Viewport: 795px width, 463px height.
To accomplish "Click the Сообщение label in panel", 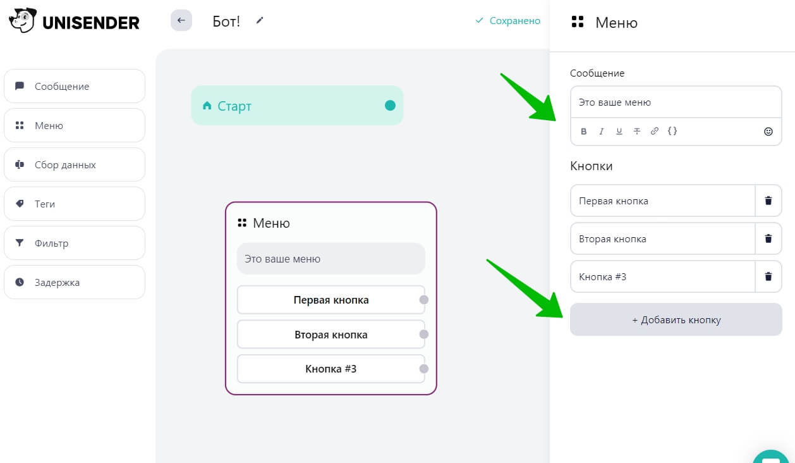I will tap(597, 73).
